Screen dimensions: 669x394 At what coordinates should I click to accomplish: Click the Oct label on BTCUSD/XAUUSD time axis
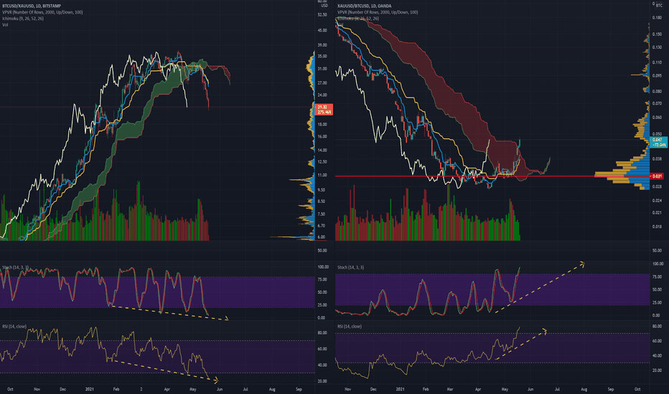click(x=10, y=389)
